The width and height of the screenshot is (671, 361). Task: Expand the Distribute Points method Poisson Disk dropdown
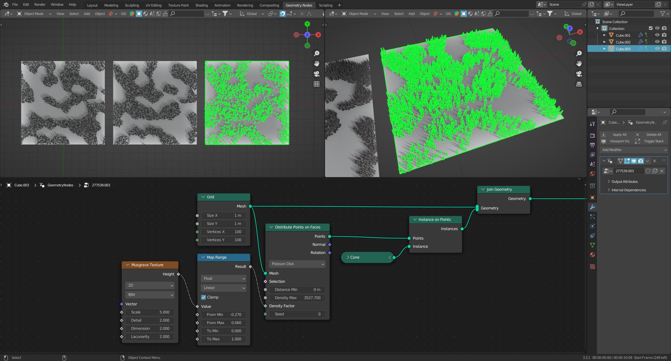click(296, 264)
